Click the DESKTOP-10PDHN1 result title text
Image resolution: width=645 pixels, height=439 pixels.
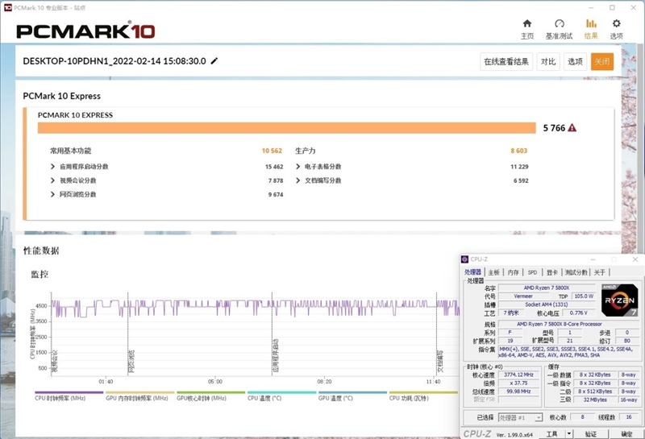click(114, 61)
